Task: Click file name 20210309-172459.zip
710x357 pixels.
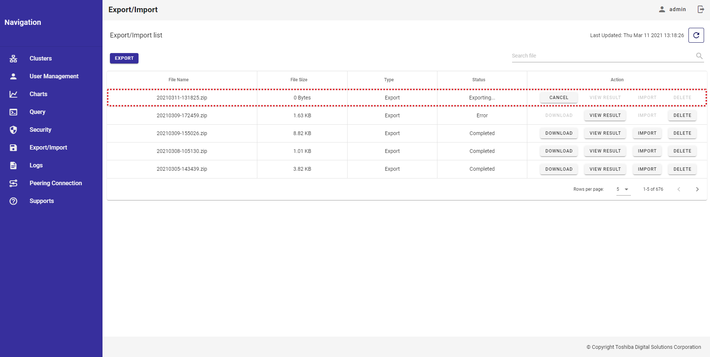Action: click(182, 115)
